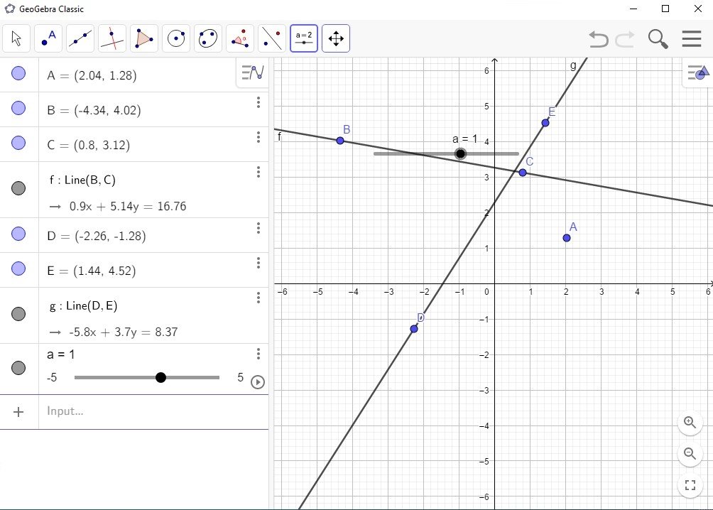This screenshot has height=510, width=713.
Task: Open the more options for line f
Action: pyautogui.click(x=258, y=171)
